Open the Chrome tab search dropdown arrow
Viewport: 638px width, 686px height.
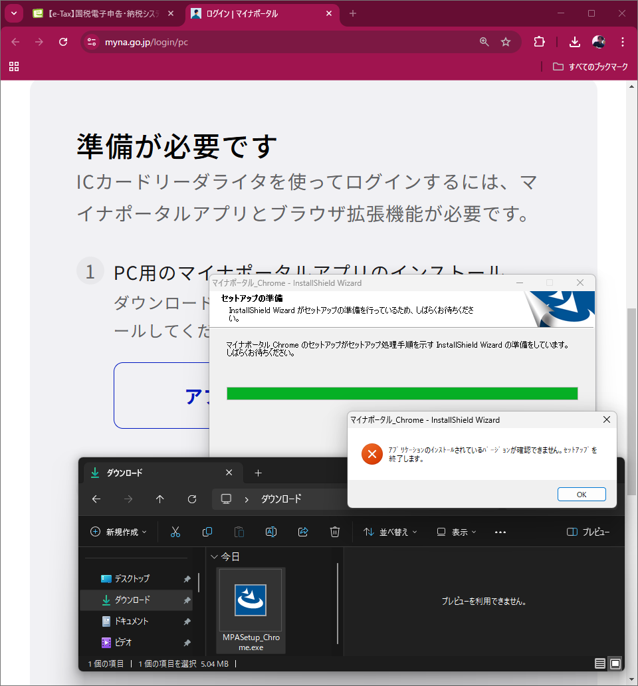13,13
